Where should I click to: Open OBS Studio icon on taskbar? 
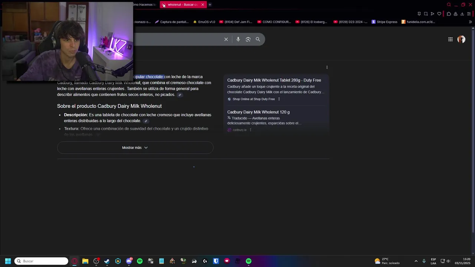coord(96,261)
